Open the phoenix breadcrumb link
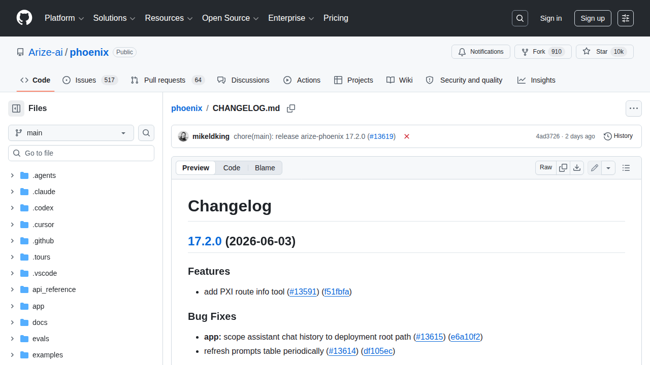The image size is (650, 365). (187, 108)
